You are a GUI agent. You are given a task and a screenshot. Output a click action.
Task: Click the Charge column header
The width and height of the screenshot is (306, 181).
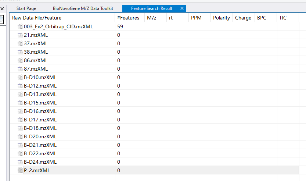coord(244,18)
